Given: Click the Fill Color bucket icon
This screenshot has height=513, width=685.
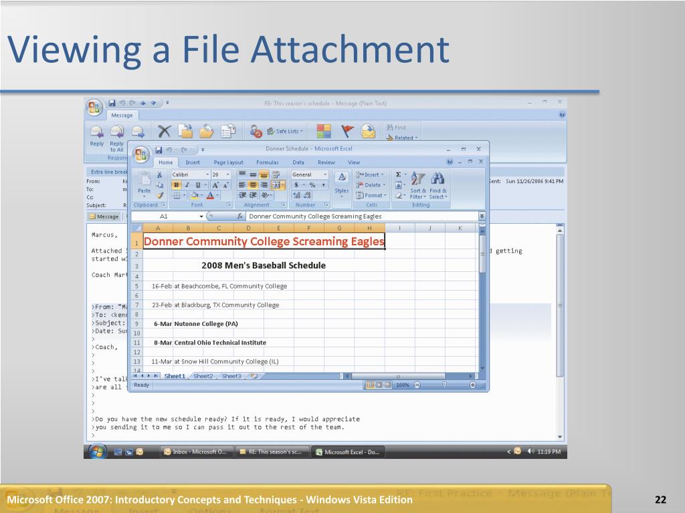Looking at the screenshot, I should [195, 196].
